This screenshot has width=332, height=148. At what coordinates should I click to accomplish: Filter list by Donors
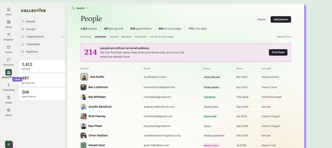[x=114, y=37]
